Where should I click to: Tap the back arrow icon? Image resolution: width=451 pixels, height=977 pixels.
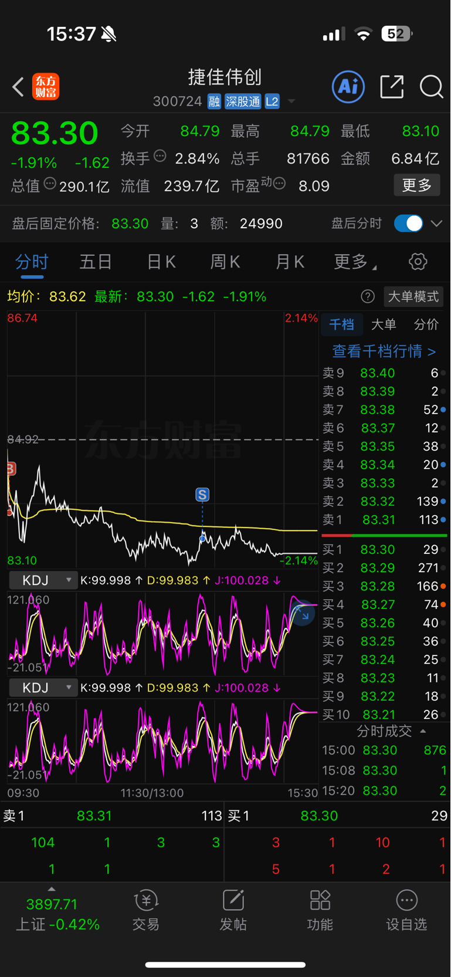pos(18,87)
